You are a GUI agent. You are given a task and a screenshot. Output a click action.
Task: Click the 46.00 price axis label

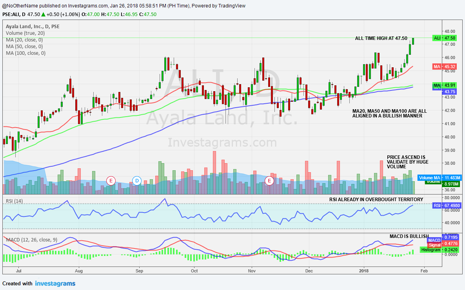click(450, 58)
